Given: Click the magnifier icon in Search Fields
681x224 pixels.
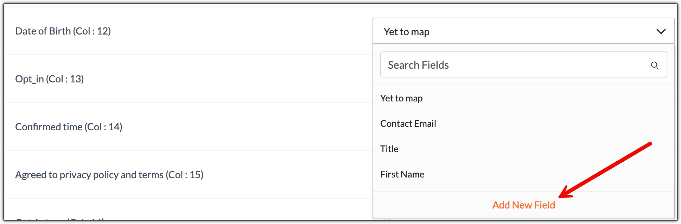Looking at the screenshot, I should 654,65.
